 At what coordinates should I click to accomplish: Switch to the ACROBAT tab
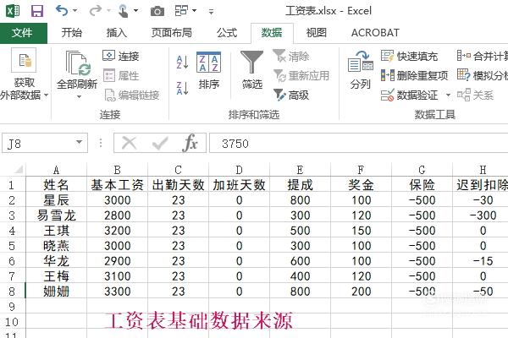pyautogui.click(x=375, y=33)
